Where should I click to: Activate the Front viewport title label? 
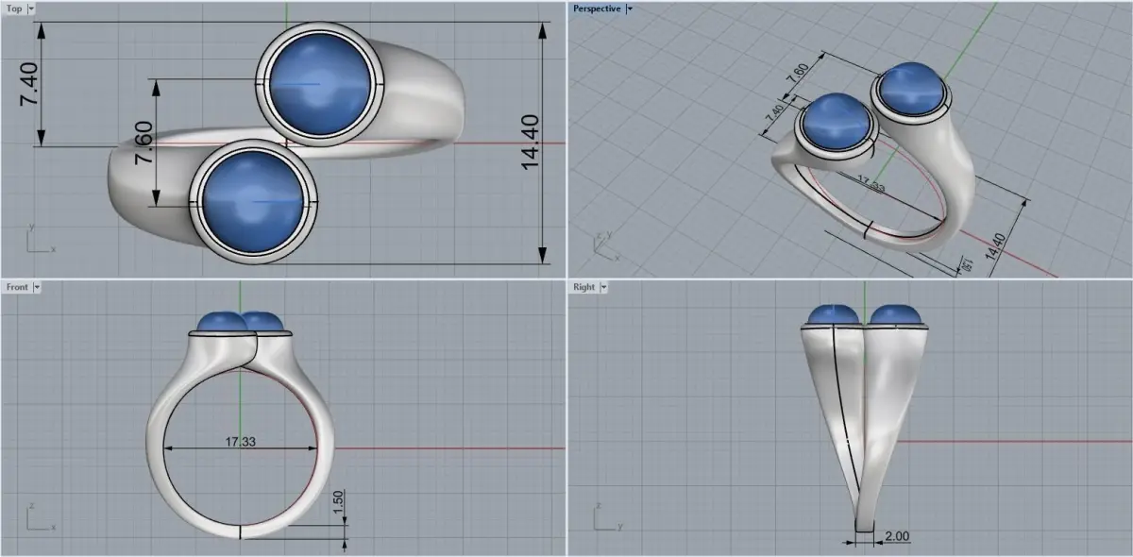(17, 287)
